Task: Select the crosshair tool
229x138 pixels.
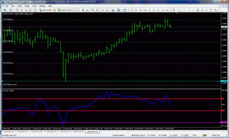Action: coord(179,10)
